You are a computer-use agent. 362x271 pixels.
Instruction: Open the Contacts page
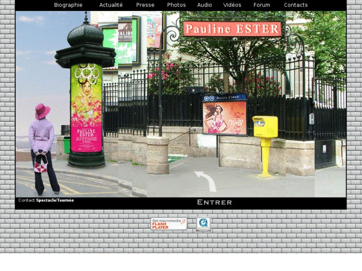point(296,5)
